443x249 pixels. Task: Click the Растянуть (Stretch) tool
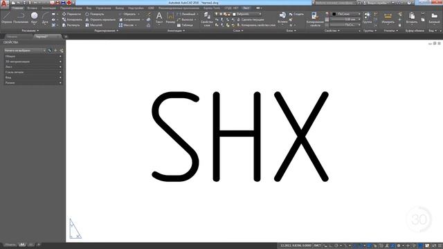point(71,25)
